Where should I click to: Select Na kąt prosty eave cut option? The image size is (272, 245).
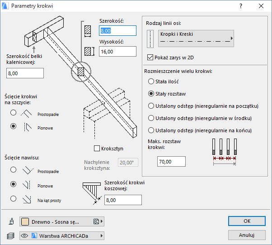click(x=13, y=198)
